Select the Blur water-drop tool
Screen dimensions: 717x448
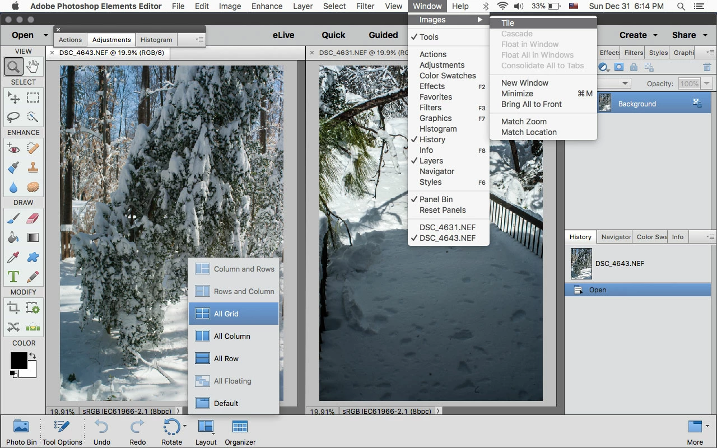(x=13, y=187)
